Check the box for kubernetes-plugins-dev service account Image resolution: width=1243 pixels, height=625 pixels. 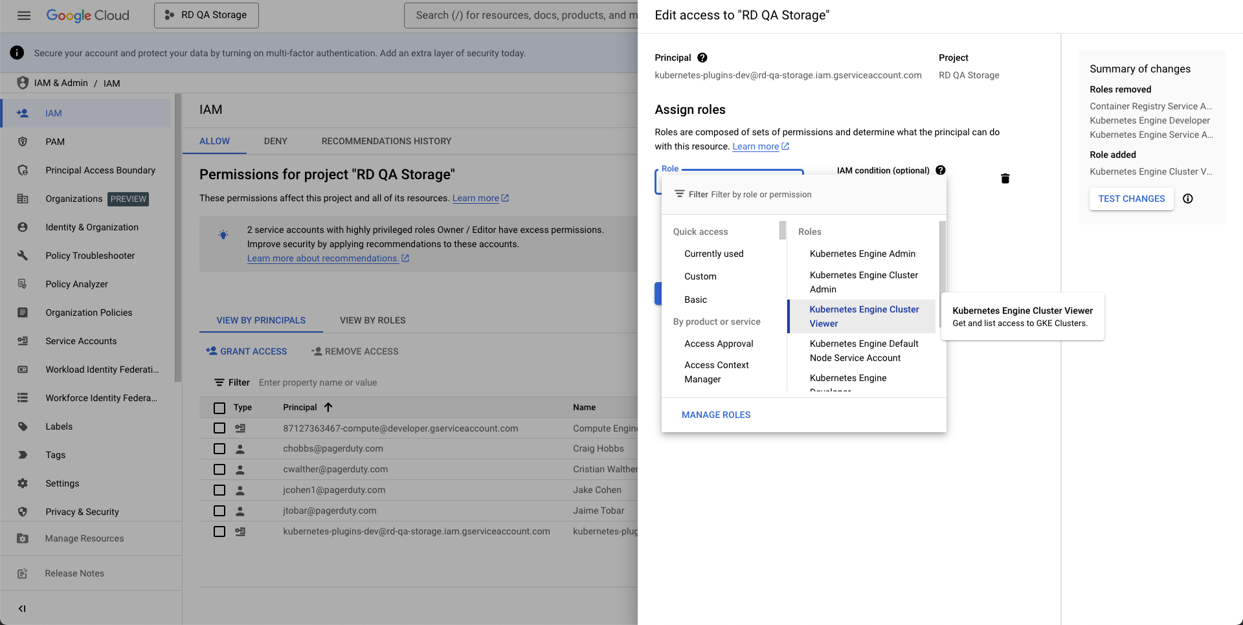tap(219, 532)
